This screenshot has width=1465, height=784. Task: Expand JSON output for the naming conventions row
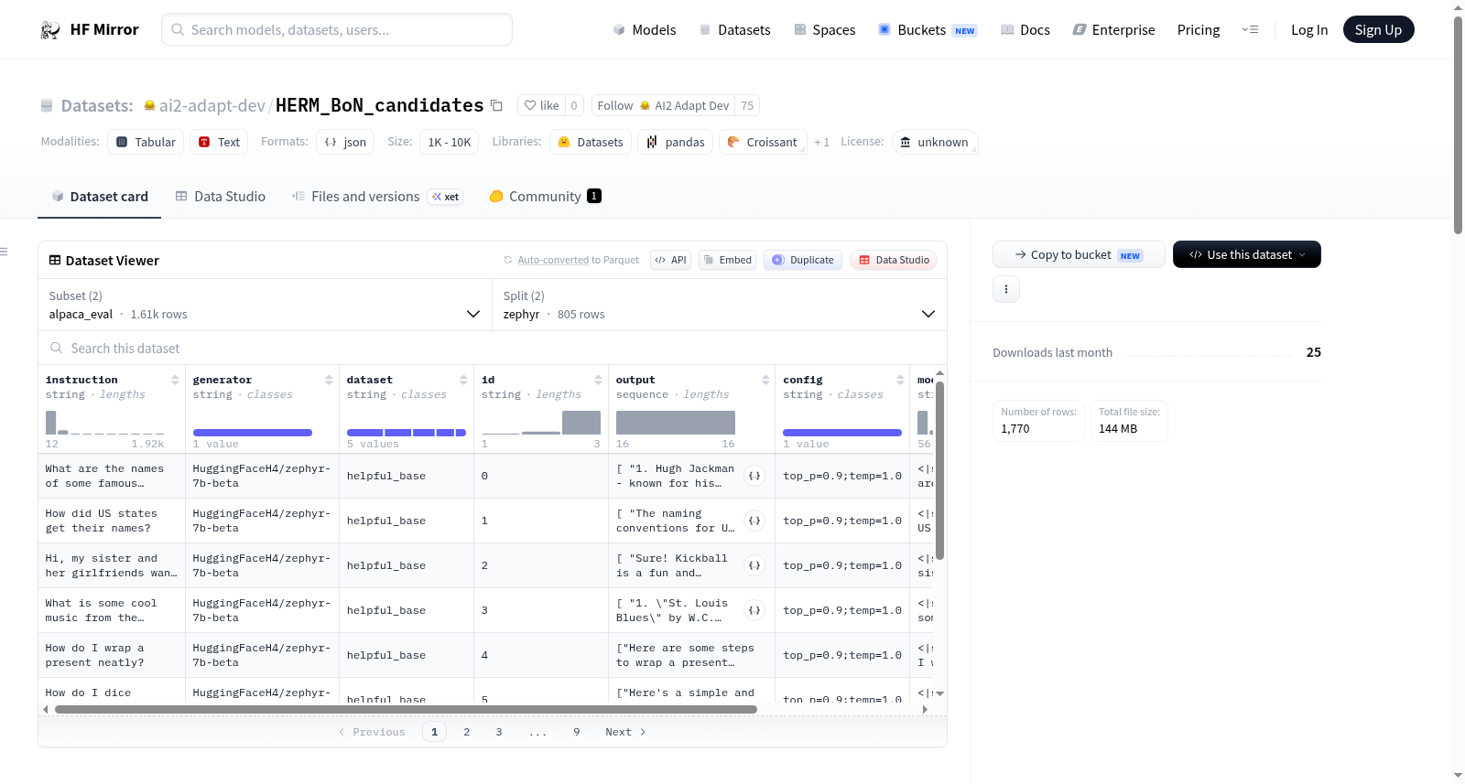(x=754, y=521)
